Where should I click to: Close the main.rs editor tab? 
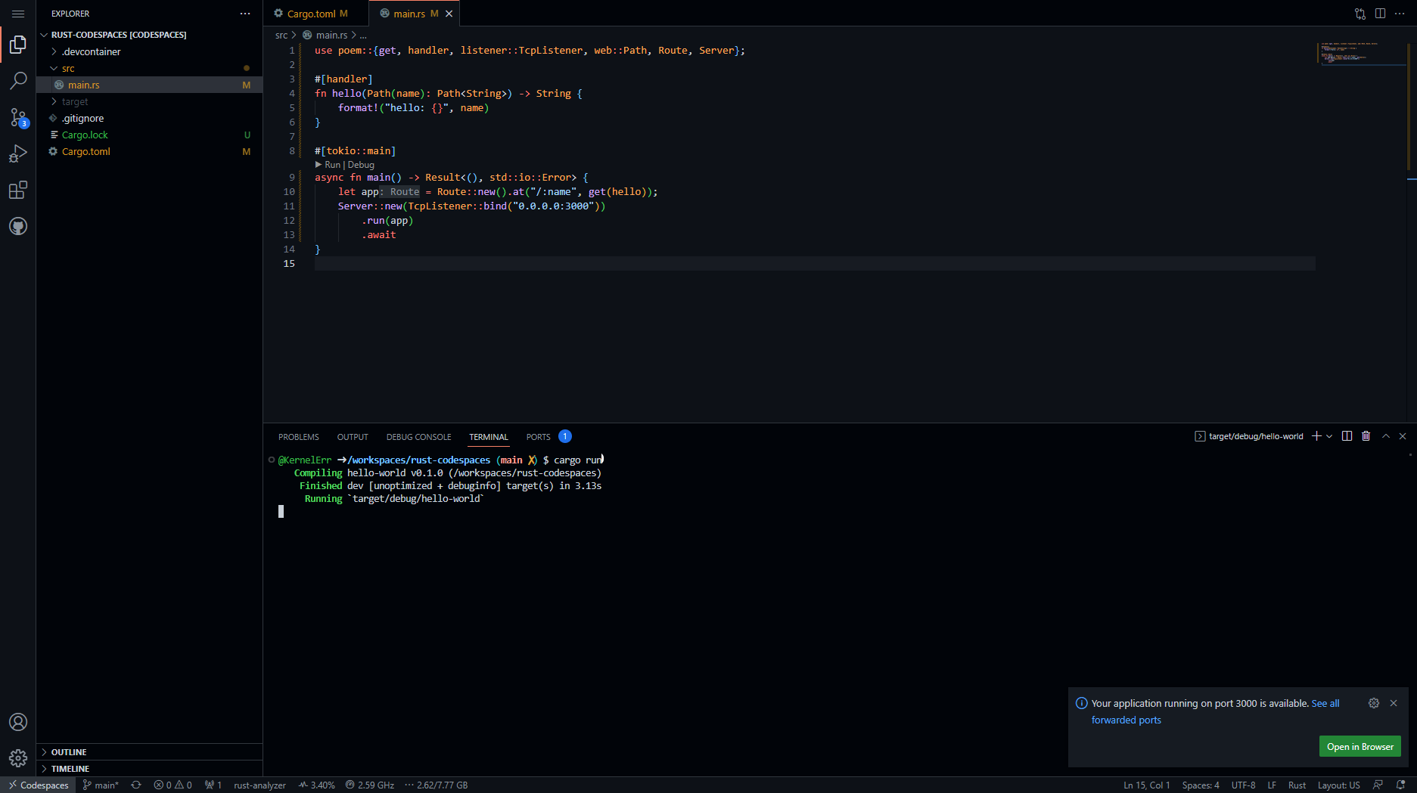[449, 14]
